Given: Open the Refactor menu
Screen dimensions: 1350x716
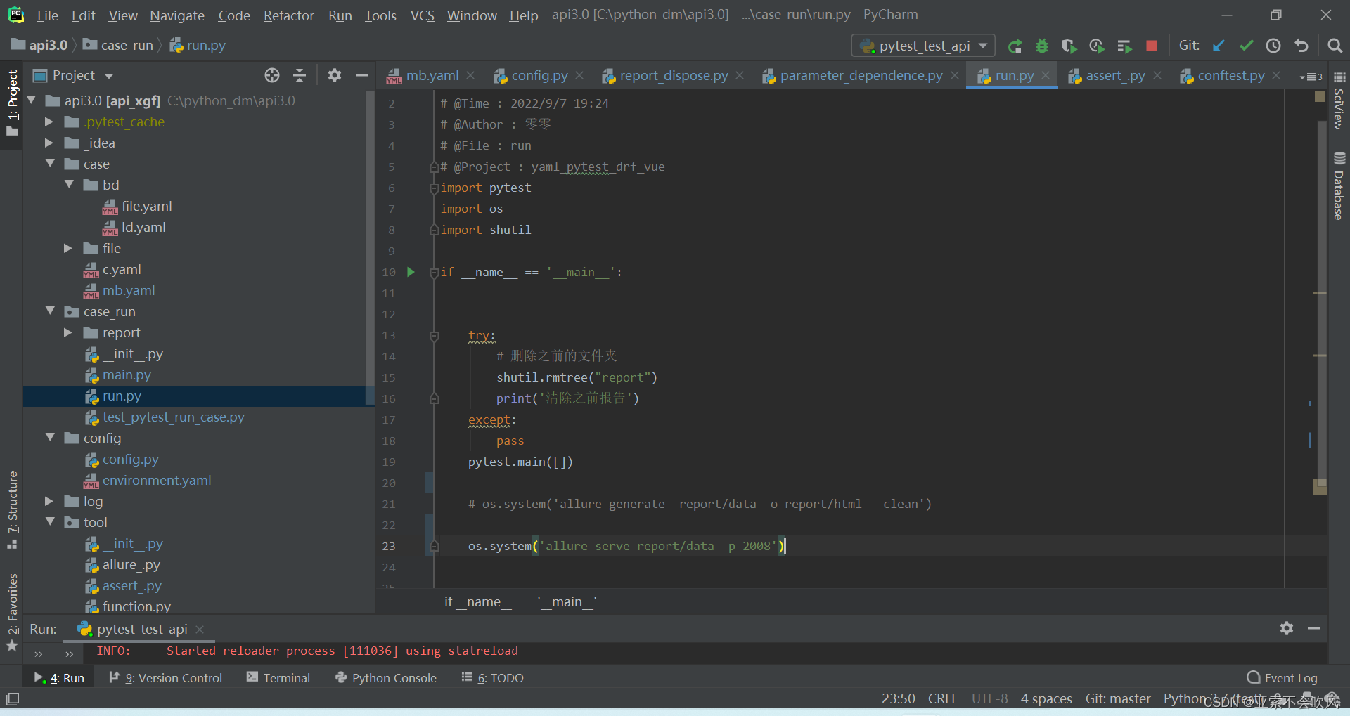Looking at the screenshot, I should (289, 15).
